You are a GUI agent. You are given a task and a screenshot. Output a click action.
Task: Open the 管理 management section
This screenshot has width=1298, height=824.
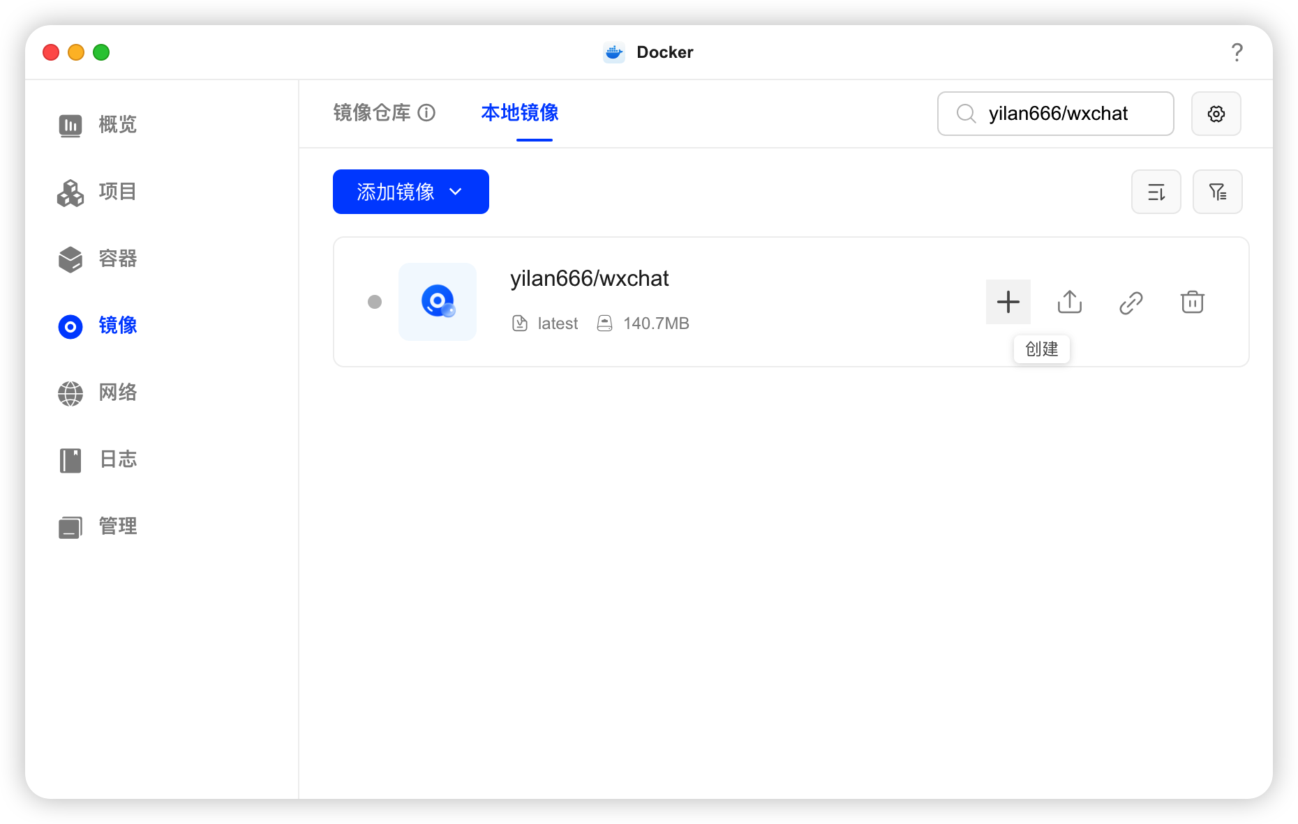(x=98, y=526)
